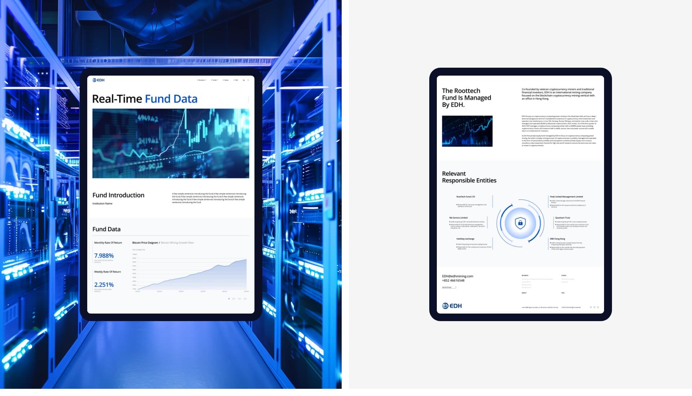This screenshot has width=692, height=396.
Task: Click the Real-Time Fund Data hero image
Action: (170, 143)
